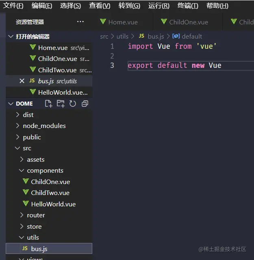Open the 终端(T) menu

pos(188,6)
